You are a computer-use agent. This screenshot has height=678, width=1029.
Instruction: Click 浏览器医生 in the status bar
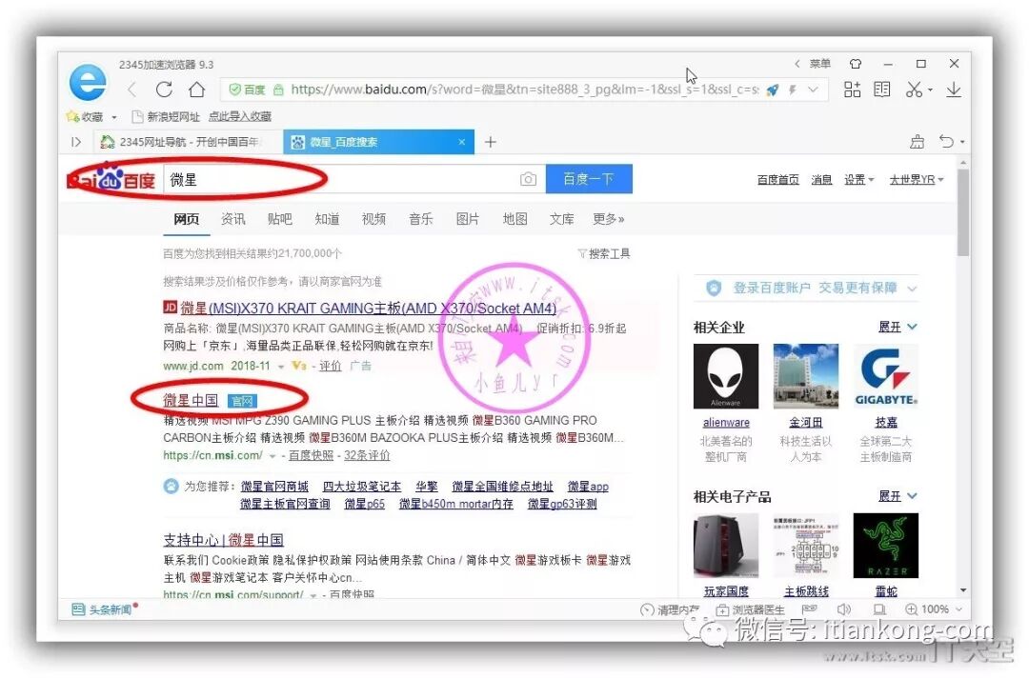750,609
